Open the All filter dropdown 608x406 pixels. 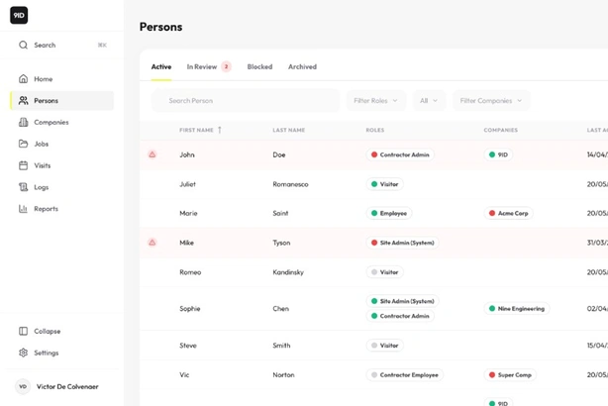(429, 101)
